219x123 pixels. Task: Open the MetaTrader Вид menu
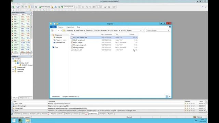pos(18,4)
